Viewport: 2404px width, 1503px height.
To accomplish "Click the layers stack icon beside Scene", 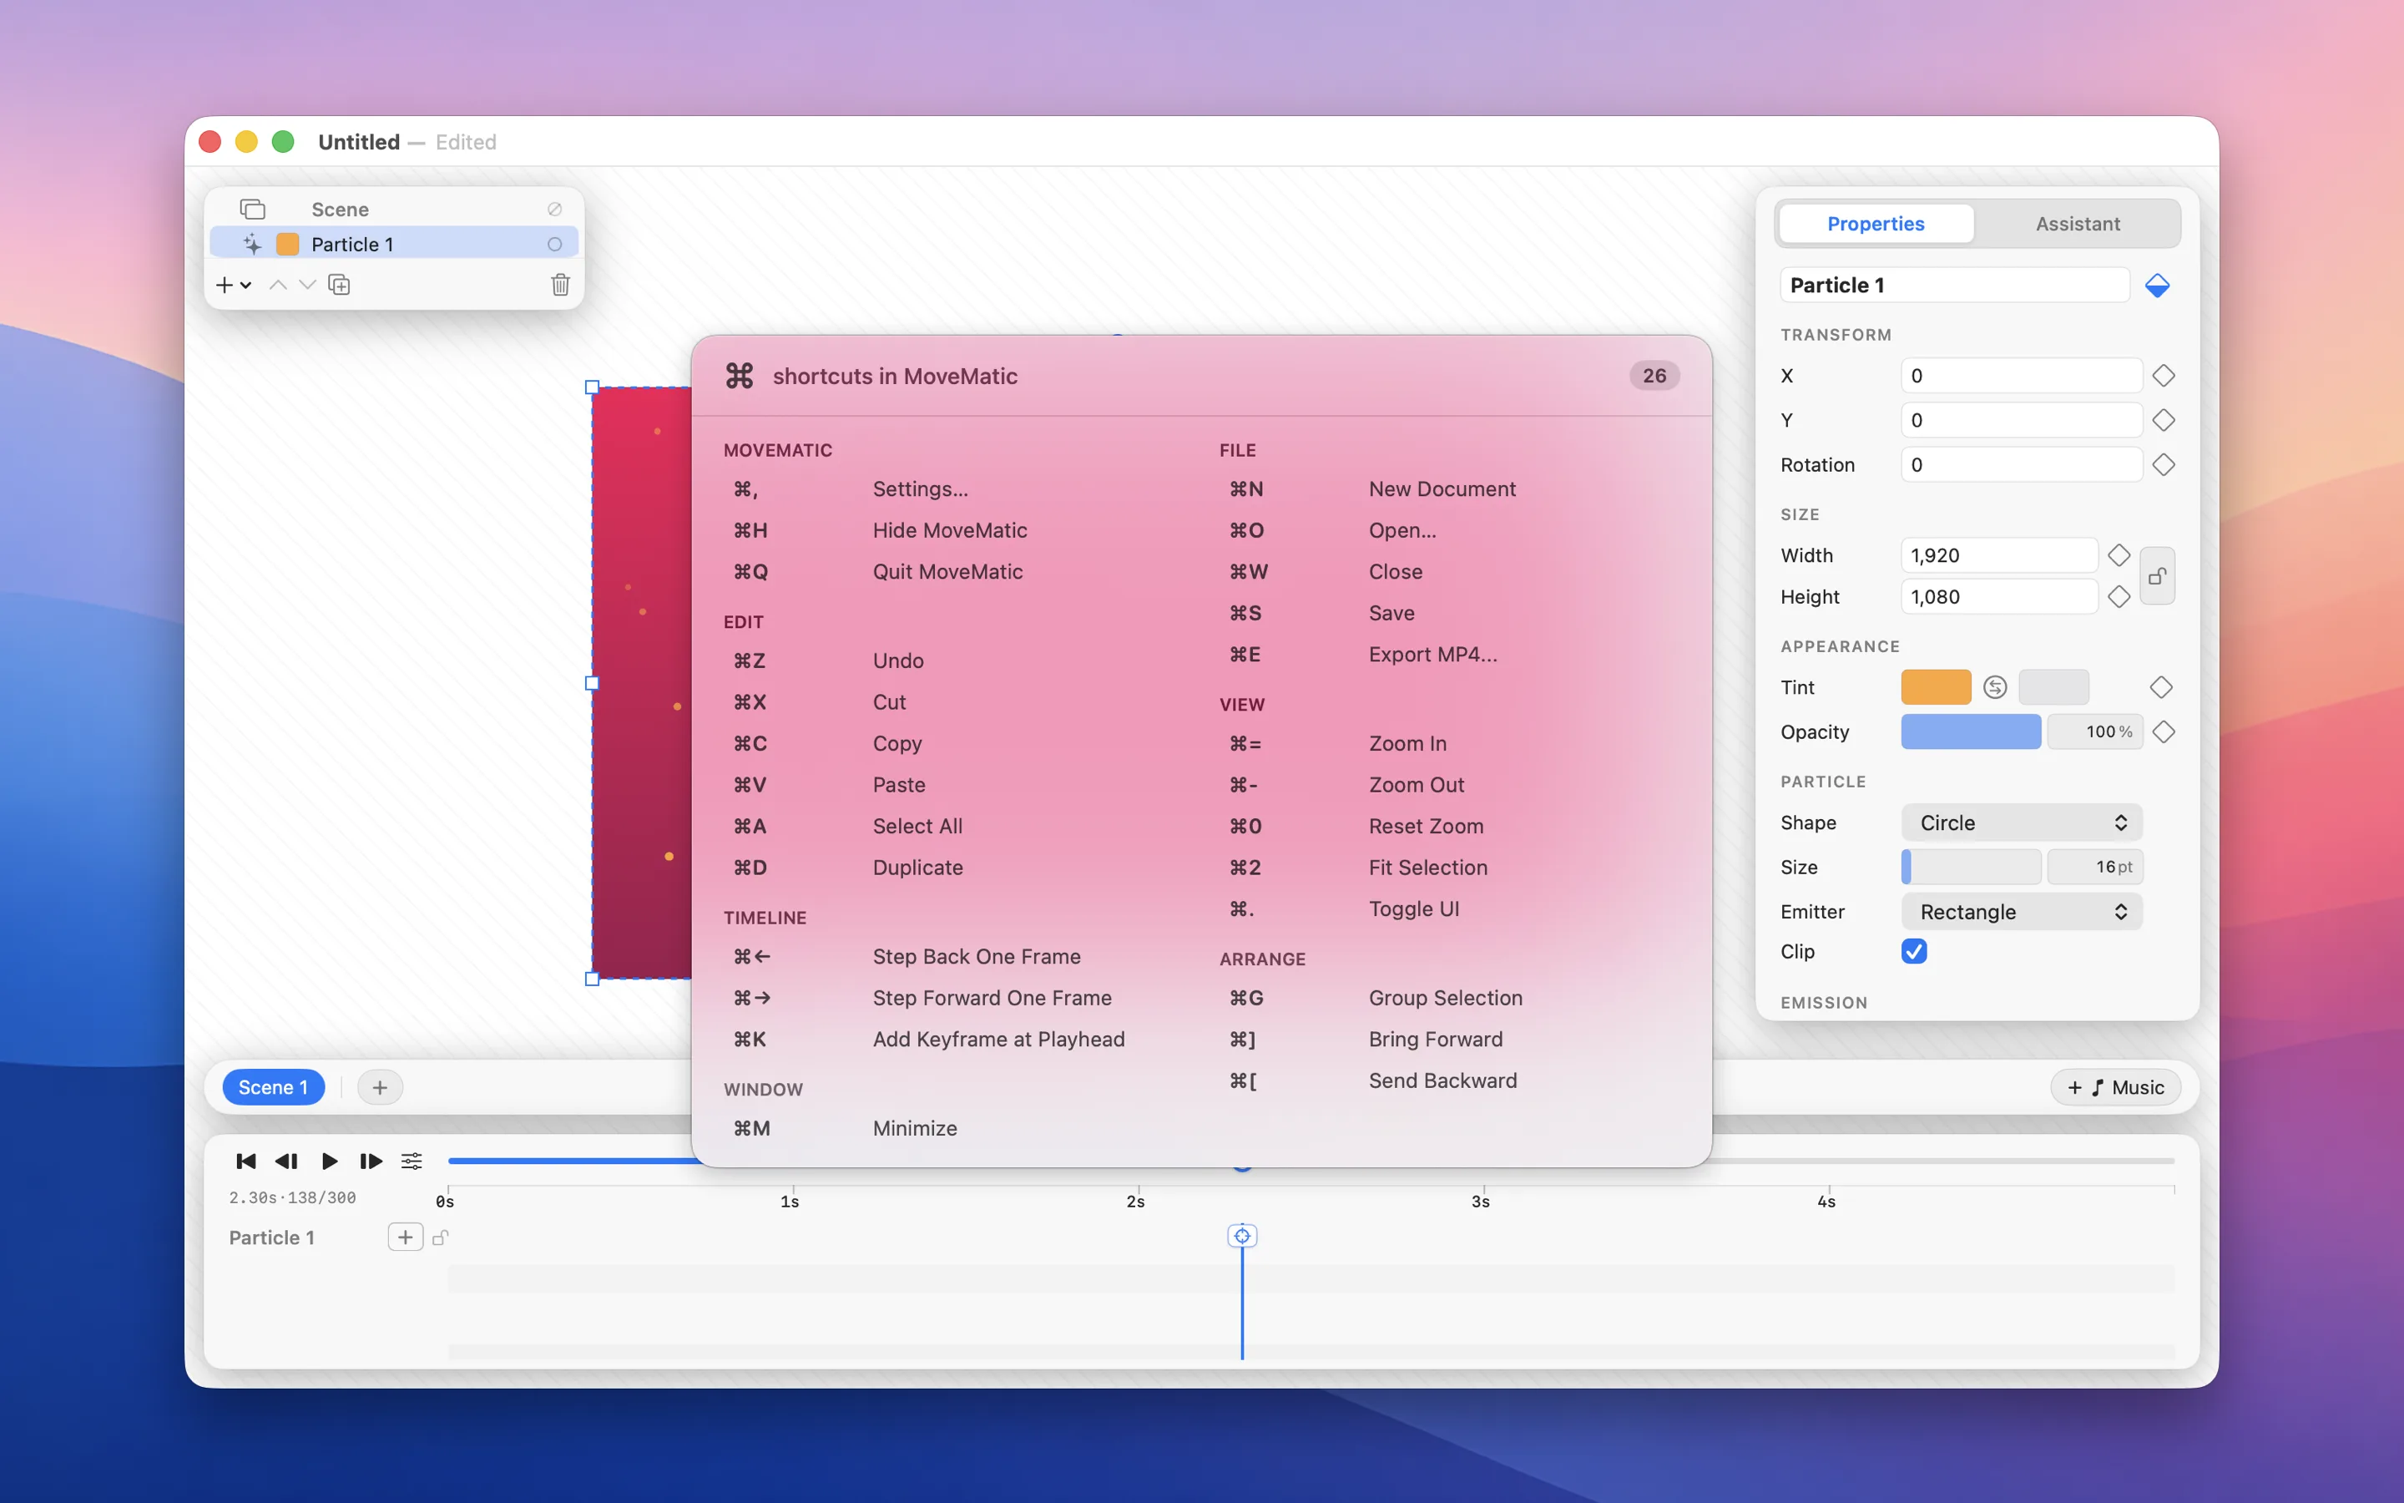I will pyautogui.click(x=252, y=209).
